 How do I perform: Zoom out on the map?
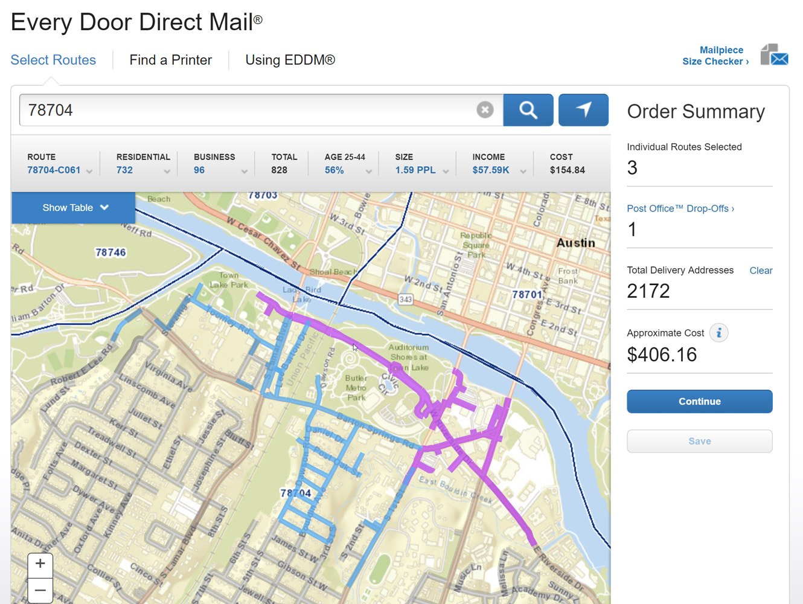(x=40, y=590)
